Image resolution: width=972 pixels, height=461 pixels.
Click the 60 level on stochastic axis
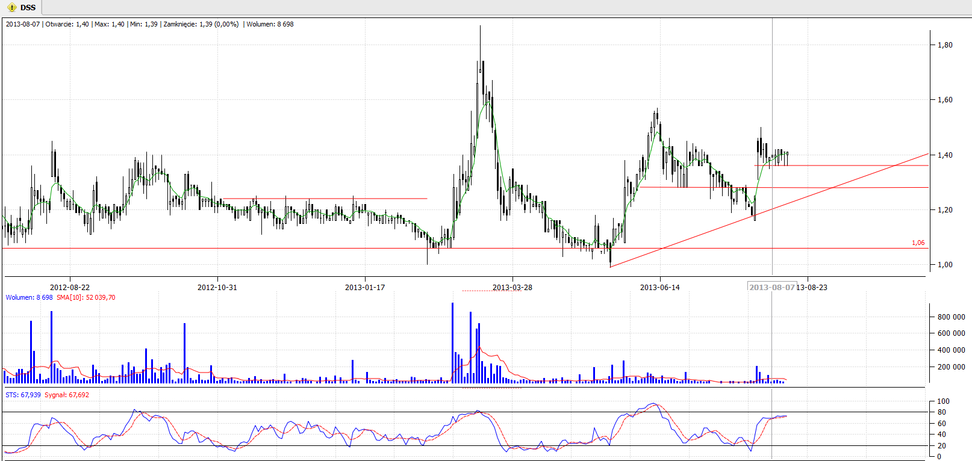point(941,424)
